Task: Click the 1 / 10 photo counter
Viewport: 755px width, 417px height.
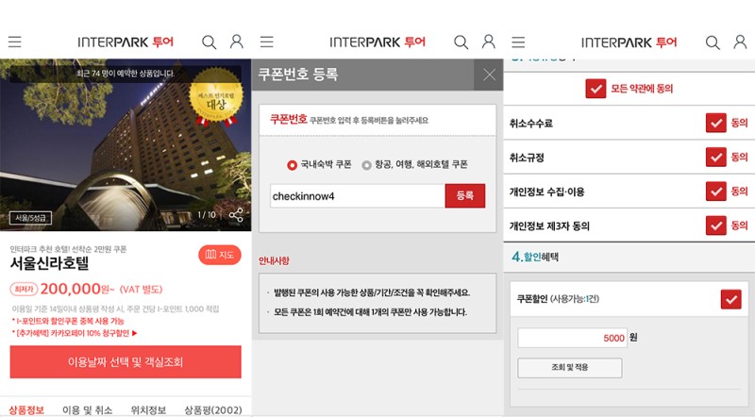Action: click(x=207, y=215)
